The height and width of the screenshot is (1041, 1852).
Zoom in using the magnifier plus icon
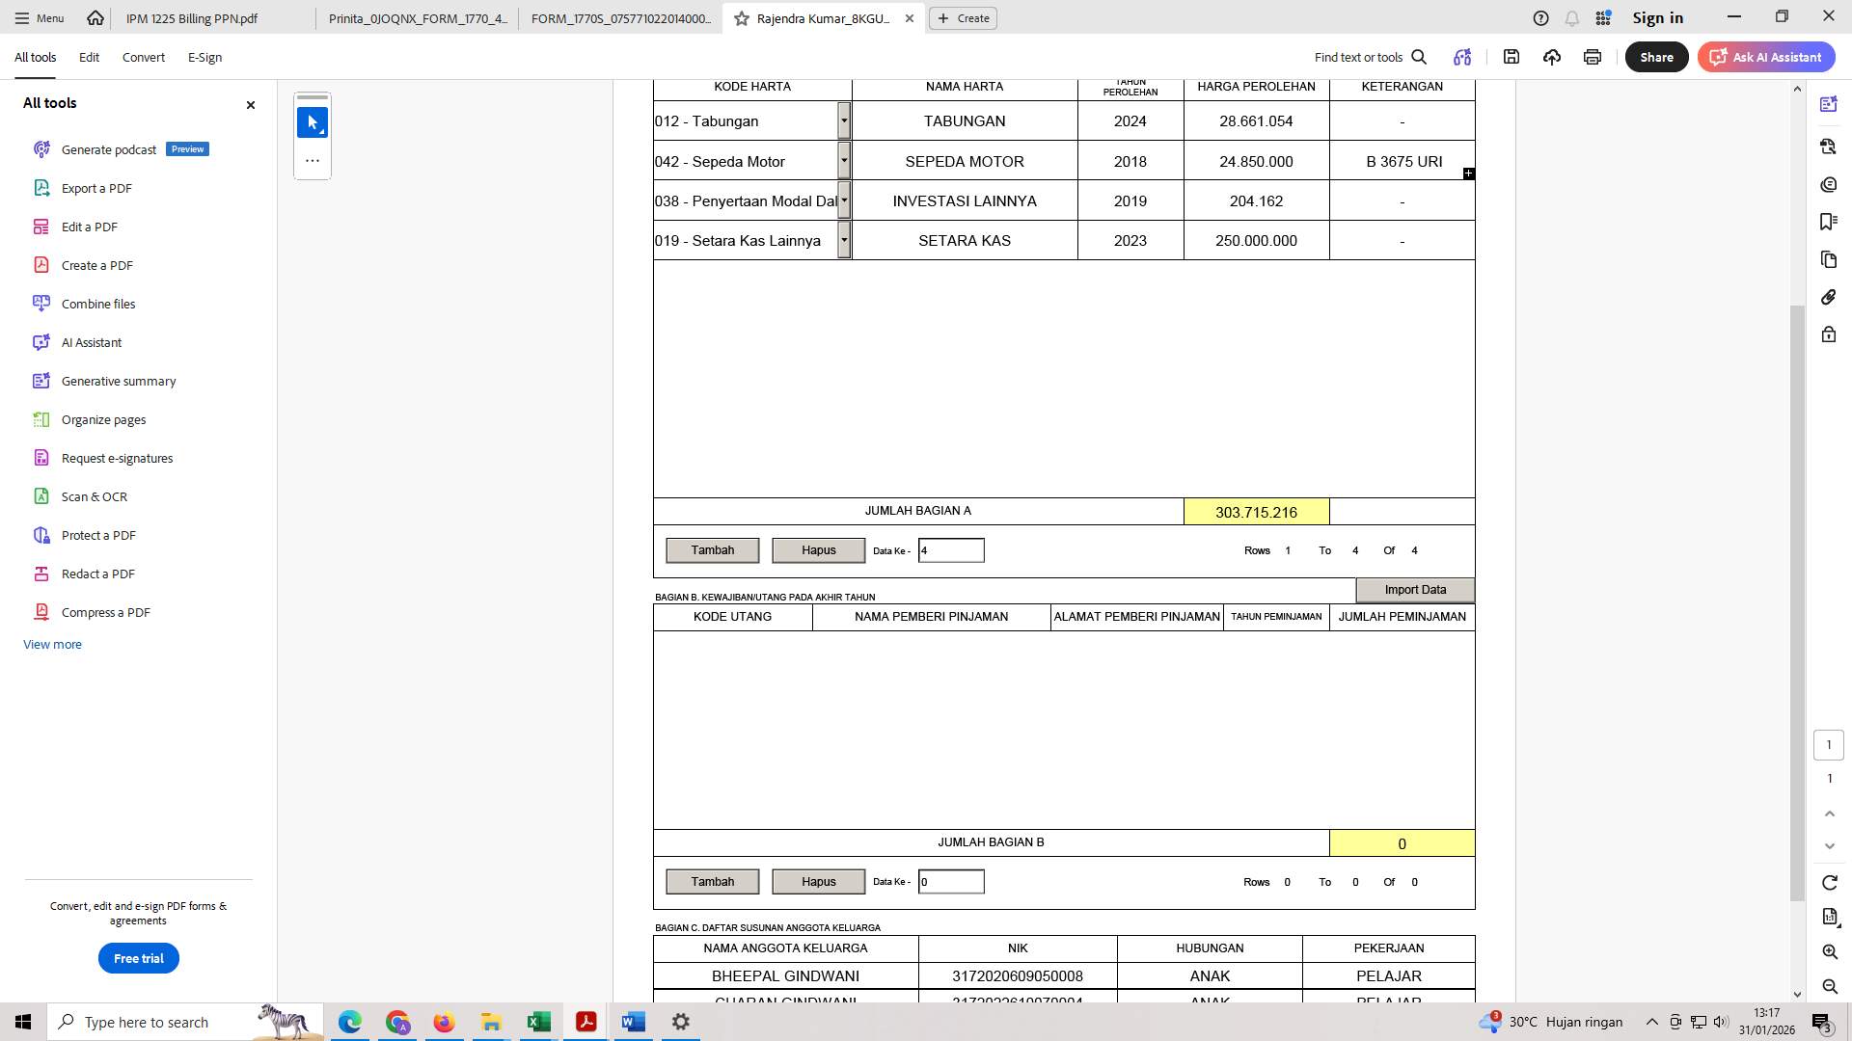click(x=1828, y=952)
